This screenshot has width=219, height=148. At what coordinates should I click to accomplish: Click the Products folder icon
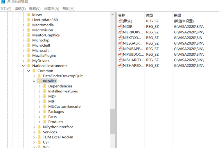pos(45,122)
